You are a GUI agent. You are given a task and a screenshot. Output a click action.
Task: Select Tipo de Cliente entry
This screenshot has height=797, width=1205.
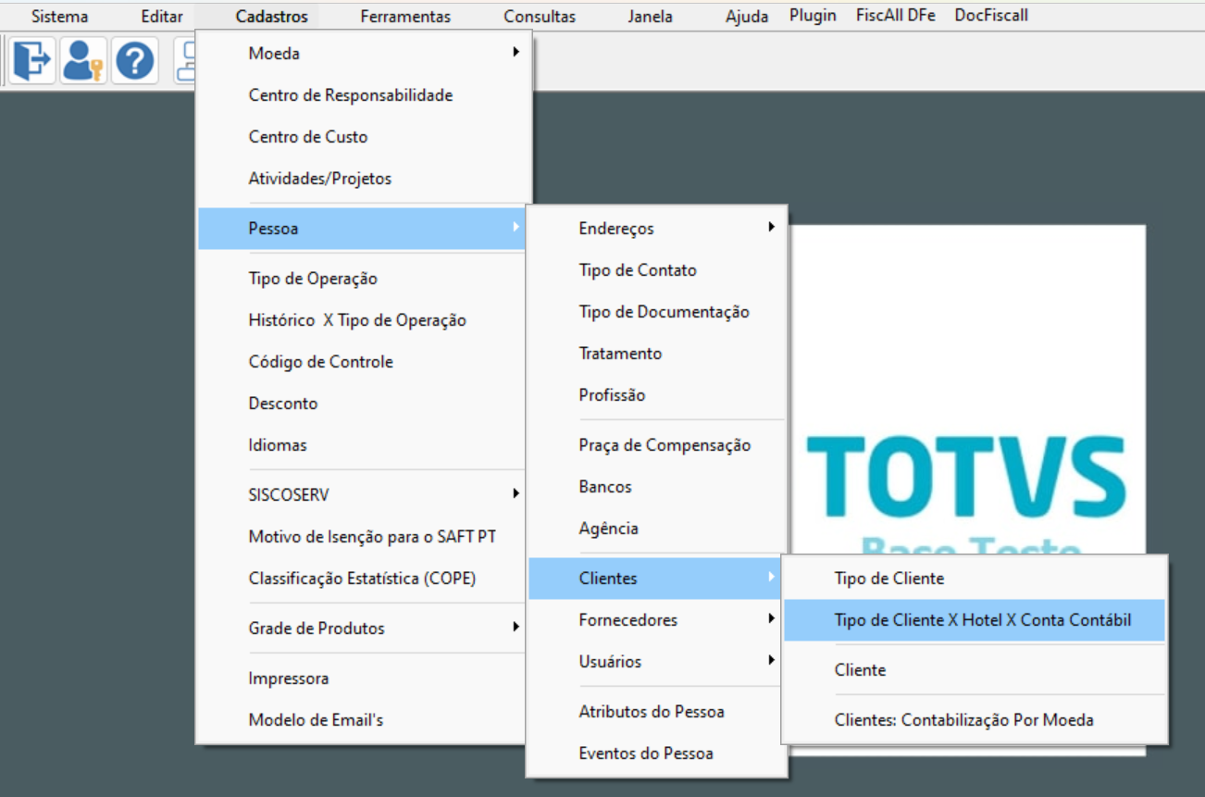point(975,579)
